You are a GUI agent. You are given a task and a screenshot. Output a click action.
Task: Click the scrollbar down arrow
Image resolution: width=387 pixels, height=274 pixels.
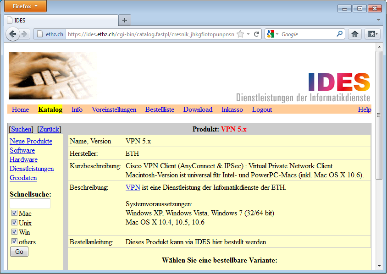coord(379,266)
